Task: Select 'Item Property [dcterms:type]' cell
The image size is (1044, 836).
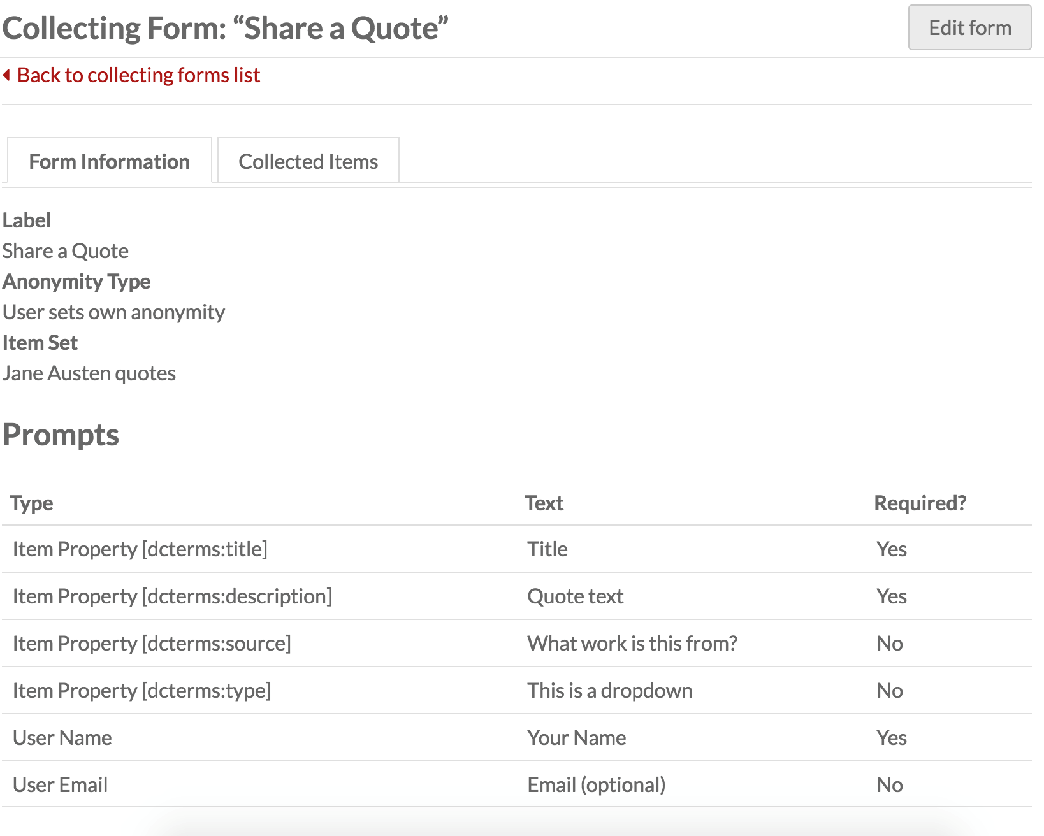Action: click(142, 691)
